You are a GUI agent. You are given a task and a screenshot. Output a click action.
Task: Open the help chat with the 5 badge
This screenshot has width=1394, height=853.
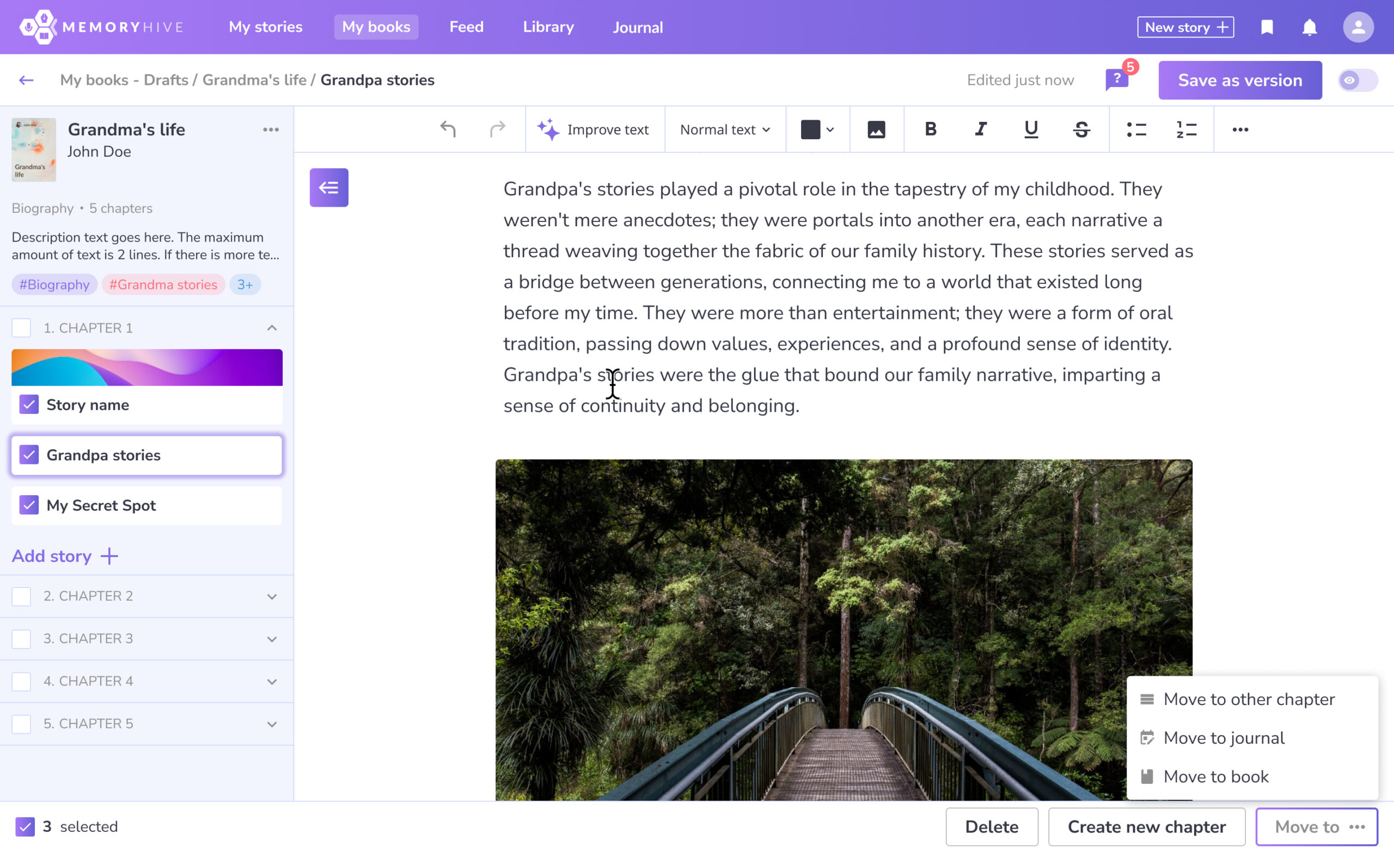(x=1117, y=80)
